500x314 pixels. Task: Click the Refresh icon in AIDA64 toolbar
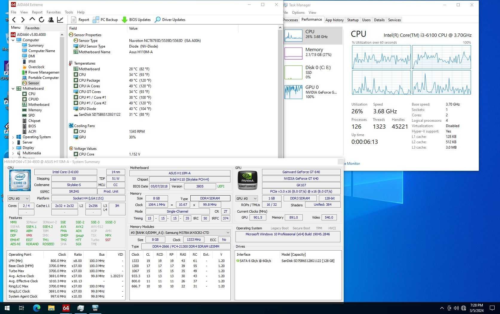coord(42,20)
